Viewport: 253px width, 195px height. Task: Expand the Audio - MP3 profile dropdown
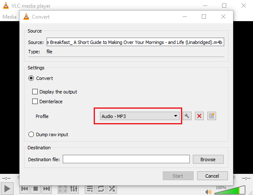(140, 116)
